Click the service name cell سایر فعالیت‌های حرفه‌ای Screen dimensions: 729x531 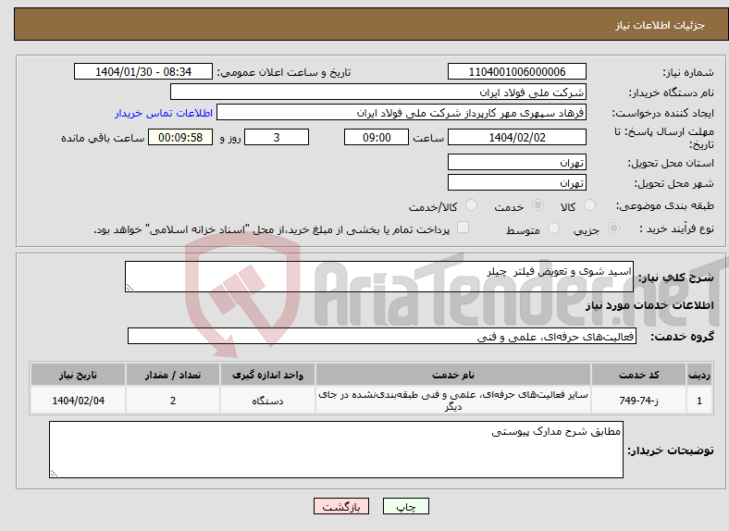click(x=453, y=401)
